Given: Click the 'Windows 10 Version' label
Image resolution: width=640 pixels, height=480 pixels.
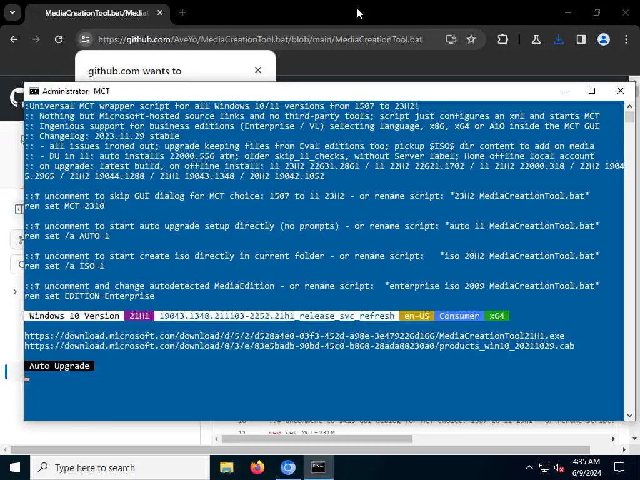Looking at the screenshot, I should coord(74,316).
